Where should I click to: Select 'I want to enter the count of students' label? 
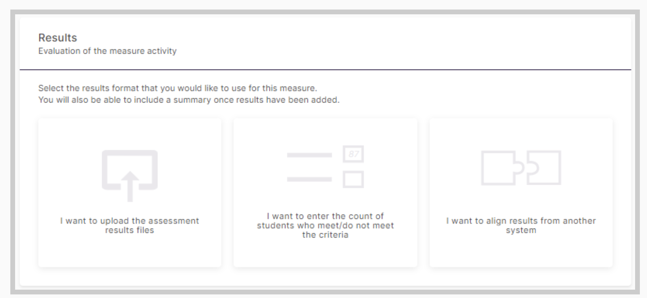coord(325,225)
